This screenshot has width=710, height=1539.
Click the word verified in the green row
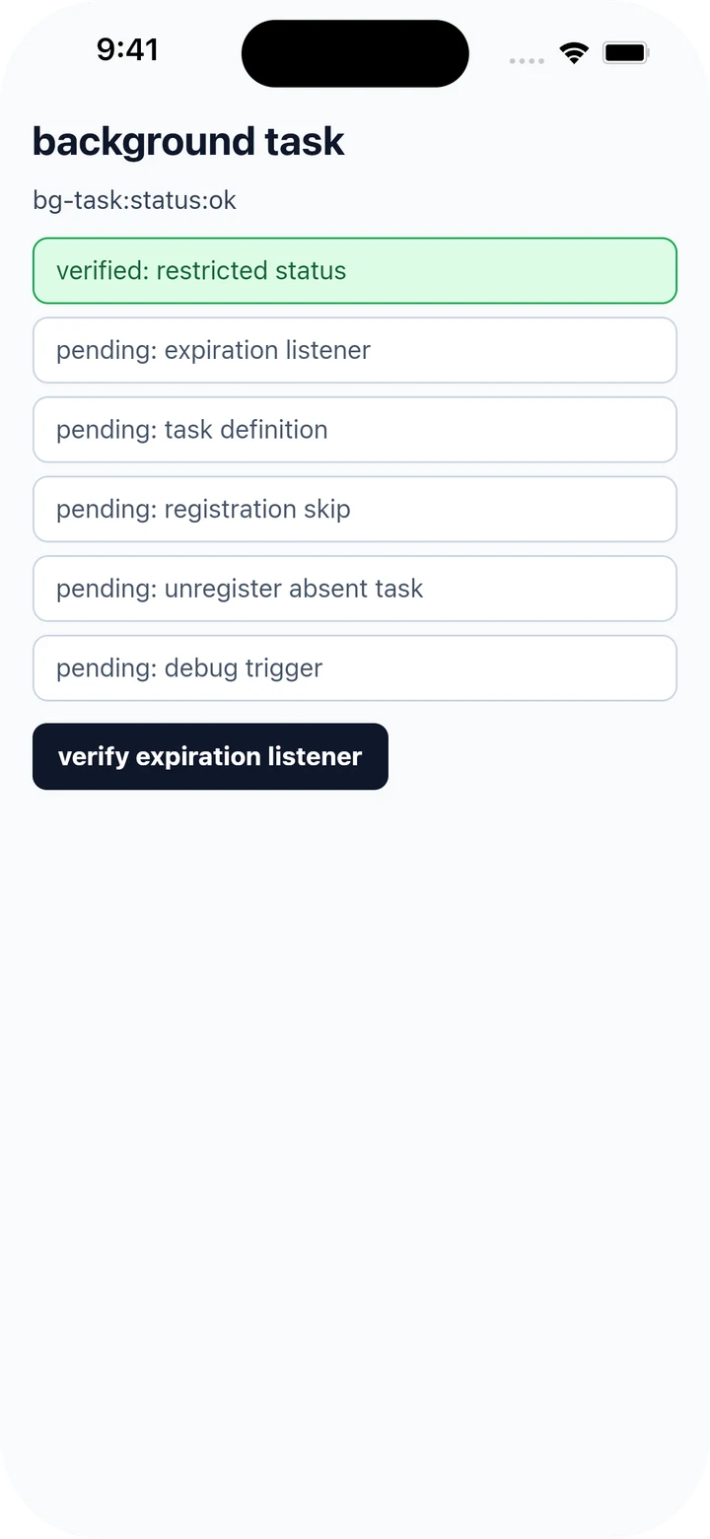[x=103, y=270]
